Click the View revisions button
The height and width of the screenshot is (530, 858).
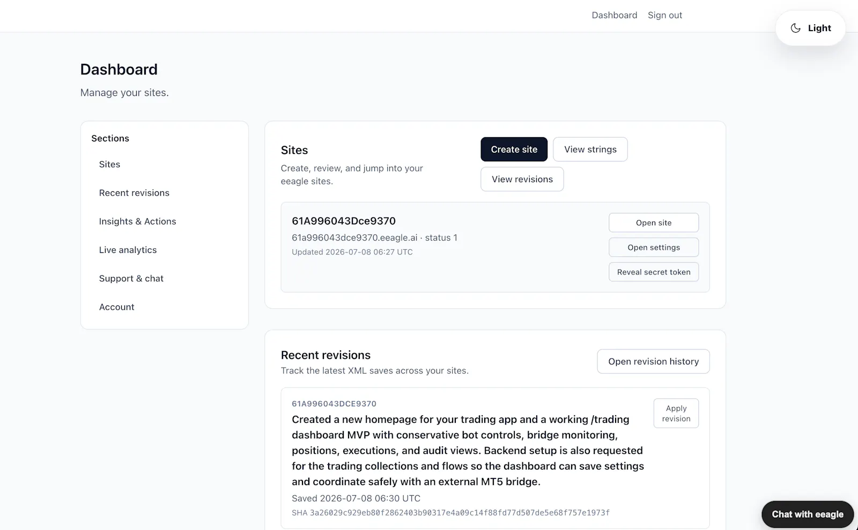click(x=522, y=179)
